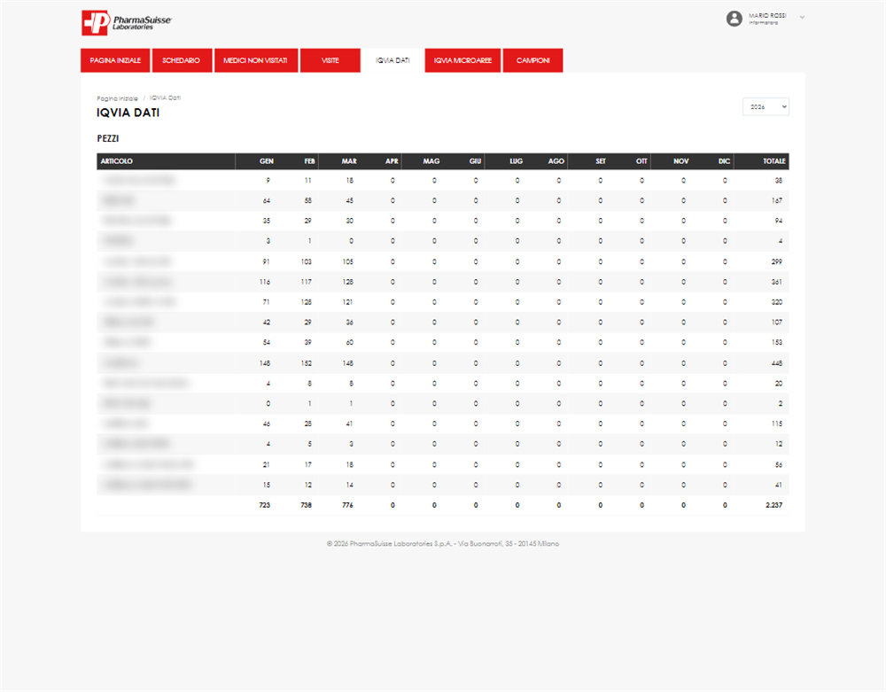Click the row total 299
This screenshot has height=692, width=886.
[777, 261]
